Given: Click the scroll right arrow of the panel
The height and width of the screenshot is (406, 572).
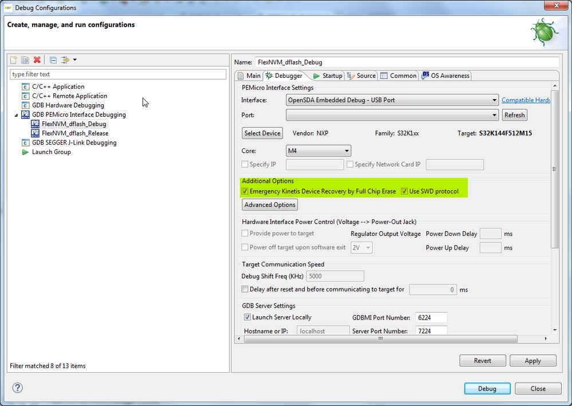Looking at the screenshot, I should click(x=546, y=339).
